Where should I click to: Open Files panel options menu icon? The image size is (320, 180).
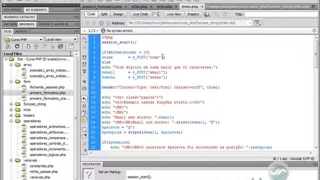76,31
